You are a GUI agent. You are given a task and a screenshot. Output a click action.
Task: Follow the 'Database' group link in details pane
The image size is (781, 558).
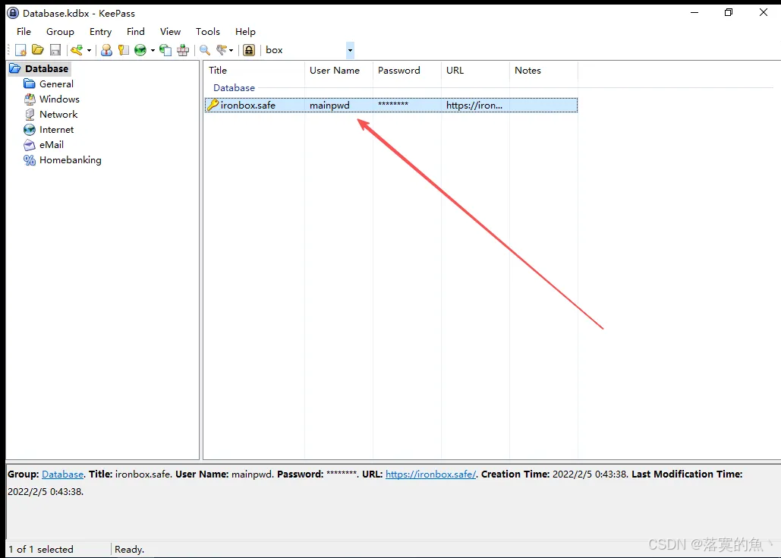62,474
